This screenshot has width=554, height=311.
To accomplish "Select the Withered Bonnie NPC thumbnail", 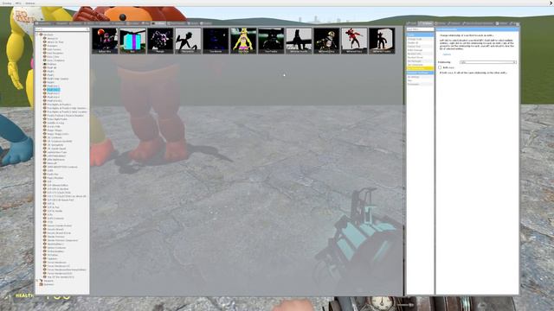I will tap(299, 41).
